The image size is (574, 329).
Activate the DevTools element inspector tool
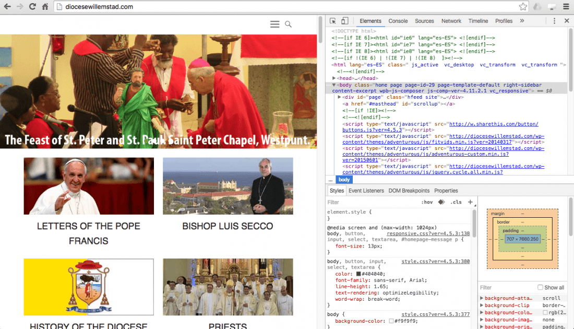click(x=333, y=21)
